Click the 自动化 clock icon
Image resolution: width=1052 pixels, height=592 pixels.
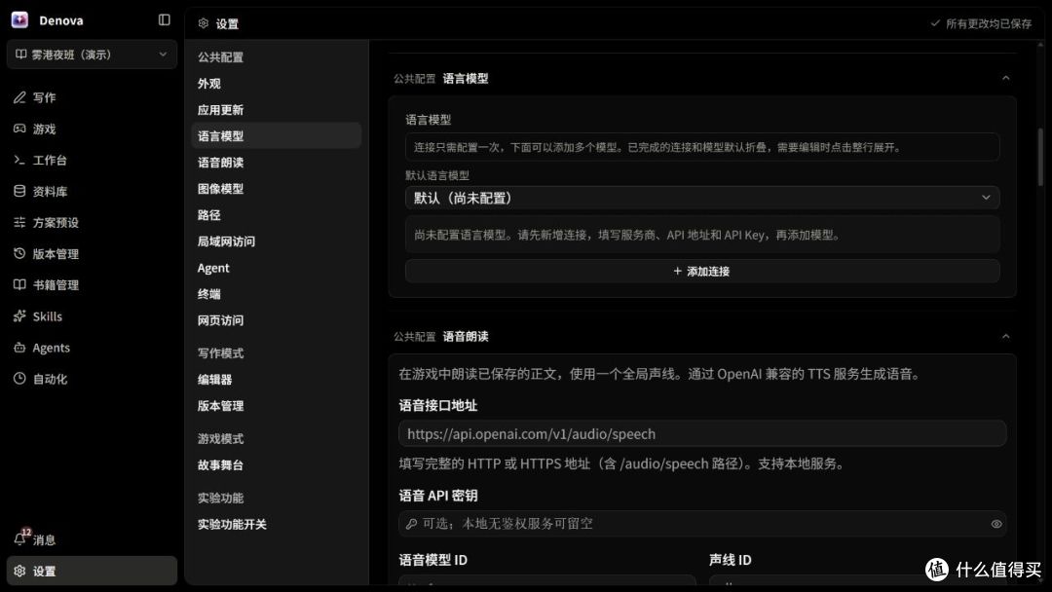point(19,379)
